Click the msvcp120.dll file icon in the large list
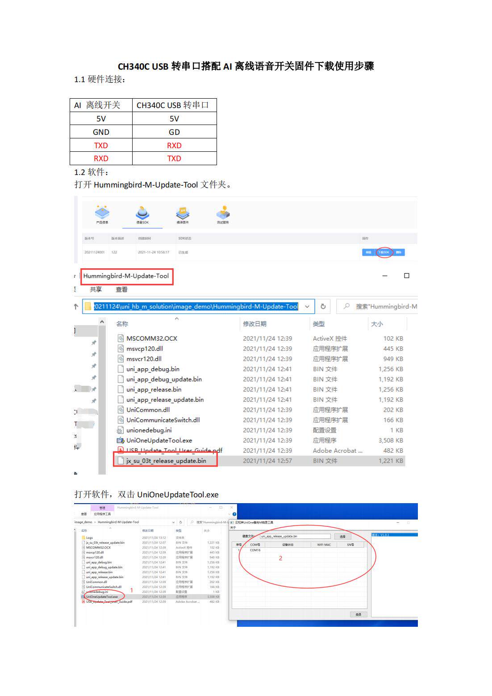This screenshot has height=696, width=492. [120, 349]
